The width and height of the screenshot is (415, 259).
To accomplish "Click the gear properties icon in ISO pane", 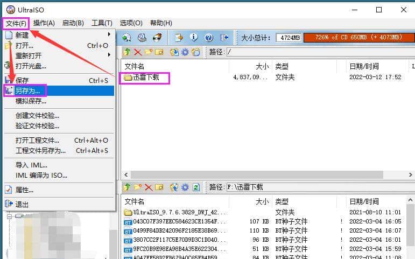I will pos(185,52).
